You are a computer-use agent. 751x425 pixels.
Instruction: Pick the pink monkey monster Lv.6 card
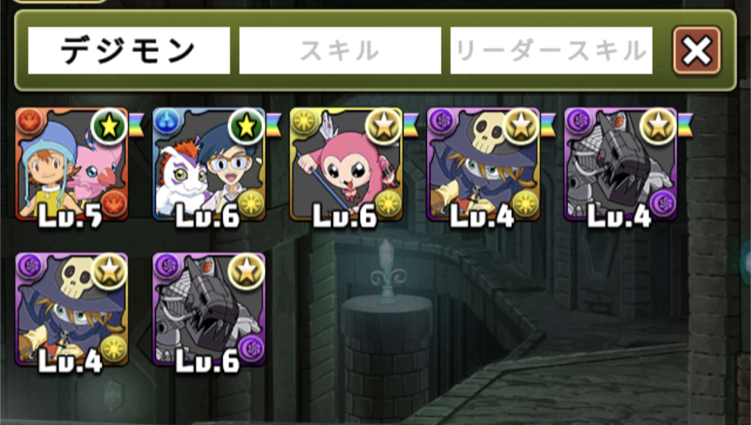(x=346, y=165)
